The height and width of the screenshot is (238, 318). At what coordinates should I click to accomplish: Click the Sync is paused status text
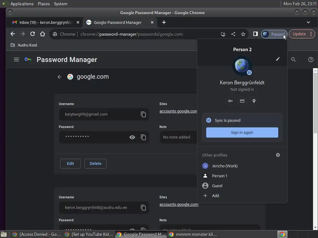[228, 121]
